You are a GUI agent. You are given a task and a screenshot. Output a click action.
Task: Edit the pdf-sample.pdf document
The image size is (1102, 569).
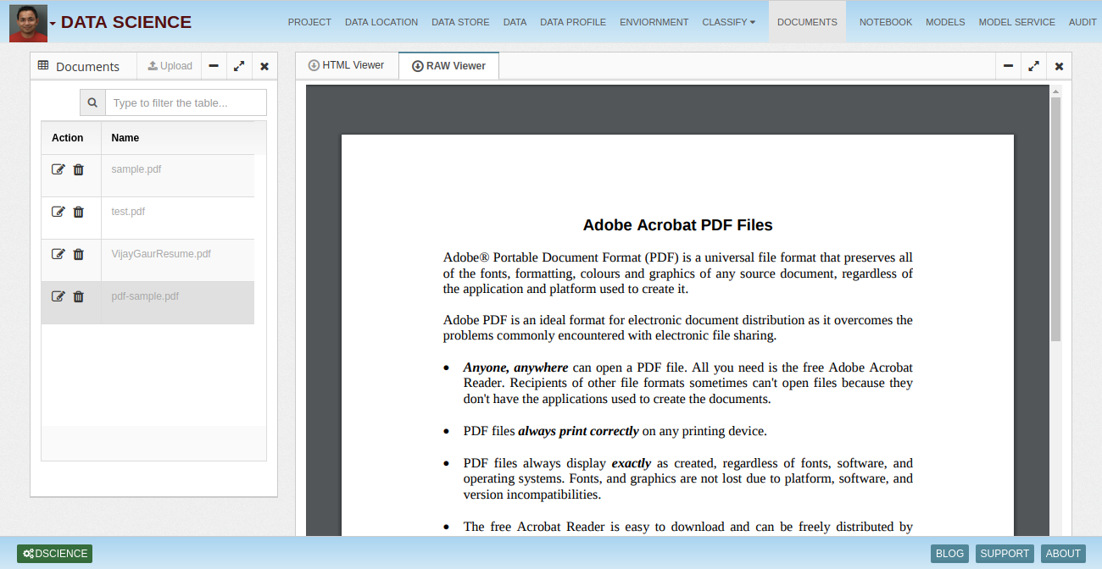[x=58, y=296]
